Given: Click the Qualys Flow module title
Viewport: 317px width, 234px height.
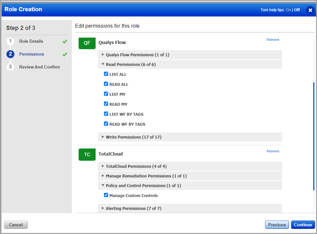Looking at the screenshot, I should coord(112,42).
